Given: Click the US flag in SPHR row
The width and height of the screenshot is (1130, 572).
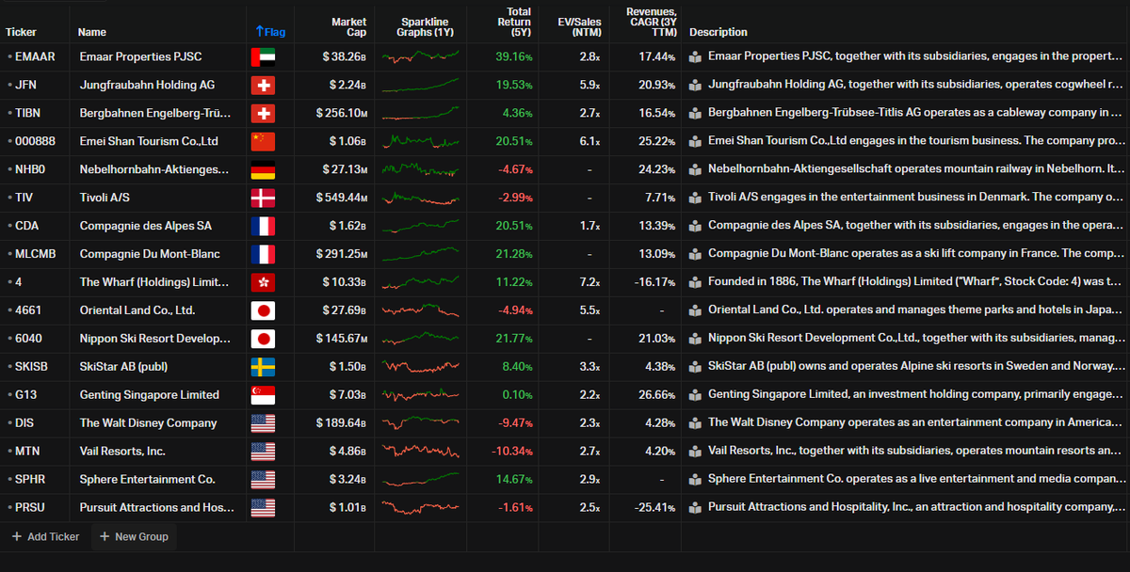Looking at the screenshot, I should (x=263, y=480).
